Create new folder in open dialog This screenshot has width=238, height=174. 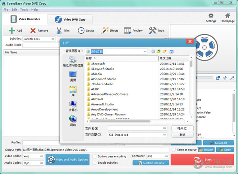pos(164,52)
